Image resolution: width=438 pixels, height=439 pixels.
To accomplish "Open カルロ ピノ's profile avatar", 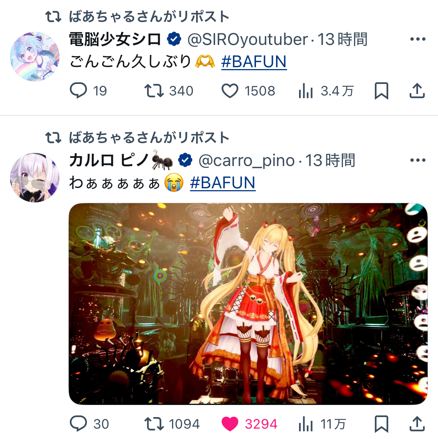I will (35, 178).
